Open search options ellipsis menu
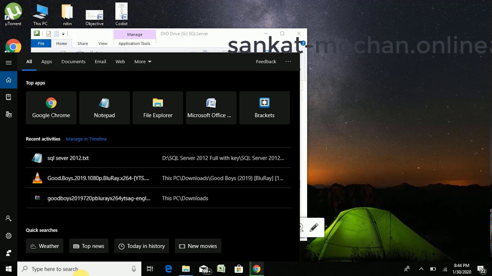The height and width of the screenshot is (276, 492). pos(288,61)
